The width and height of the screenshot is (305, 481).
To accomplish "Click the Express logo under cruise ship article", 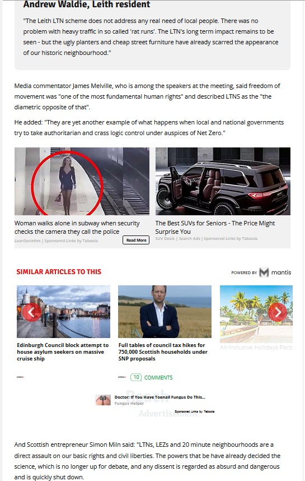I will click(x=20, y=377).
